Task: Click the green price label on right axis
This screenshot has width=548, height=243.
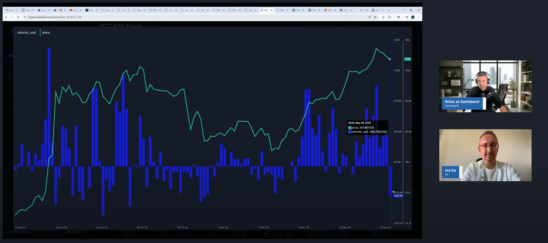Action: tap(407, 59)
